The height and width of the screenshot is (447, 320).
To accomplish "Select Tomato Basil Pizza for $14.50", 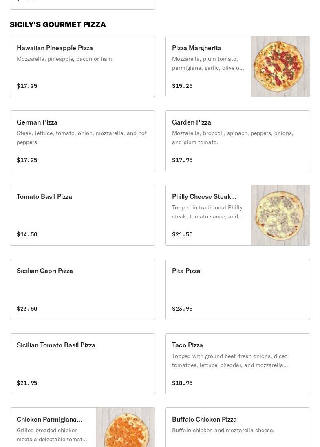I will point(82,215).
